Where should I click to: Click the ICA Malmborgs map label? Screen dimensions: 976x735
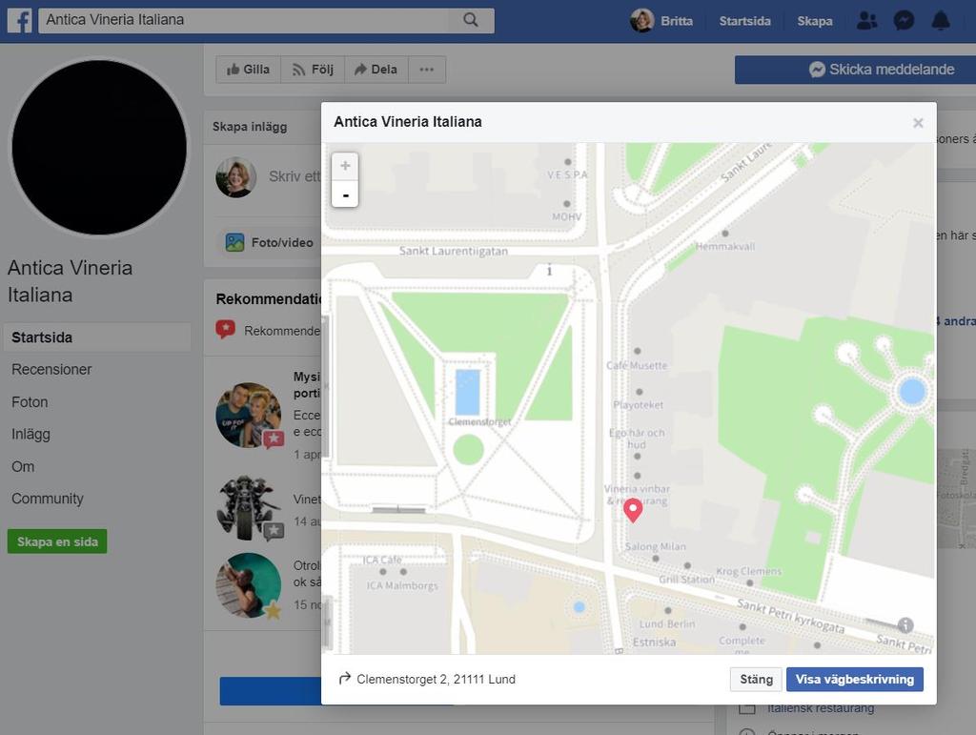pos(402,585)
